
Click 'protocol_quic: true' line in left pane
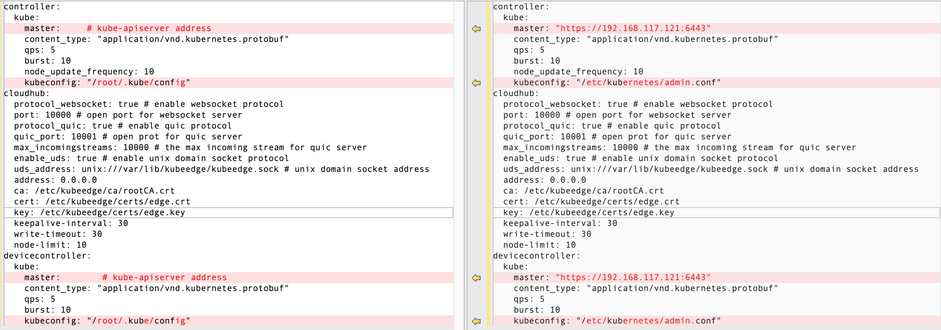point(123,126)
